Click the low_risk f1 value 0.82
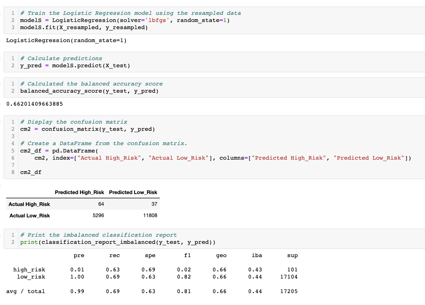Screen dimensions: 425x305 pos(184,277)
